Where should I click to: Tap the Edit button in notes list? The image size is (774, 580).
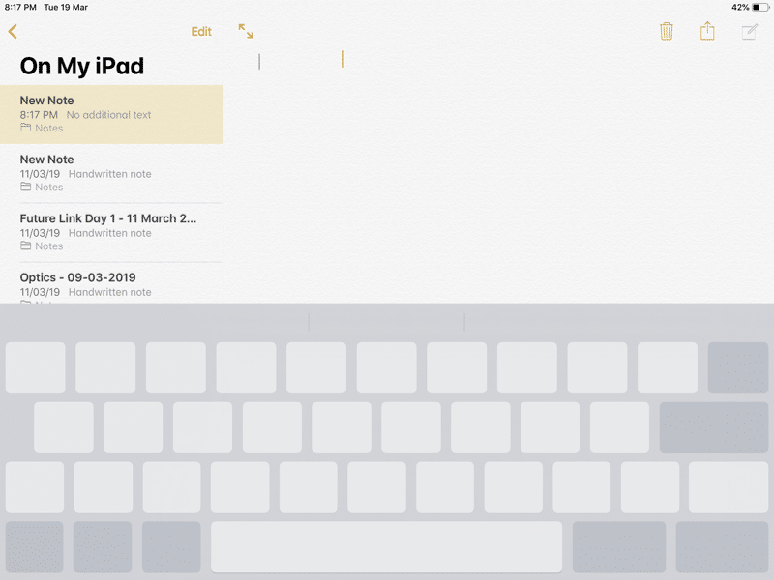coord(200,32)
